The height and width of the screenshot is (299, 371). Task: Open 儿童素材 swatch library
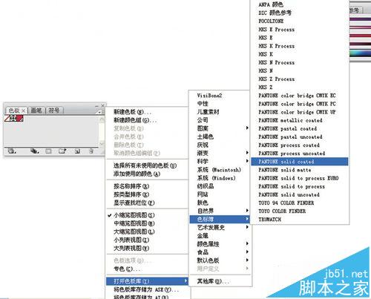click(208, 112)
